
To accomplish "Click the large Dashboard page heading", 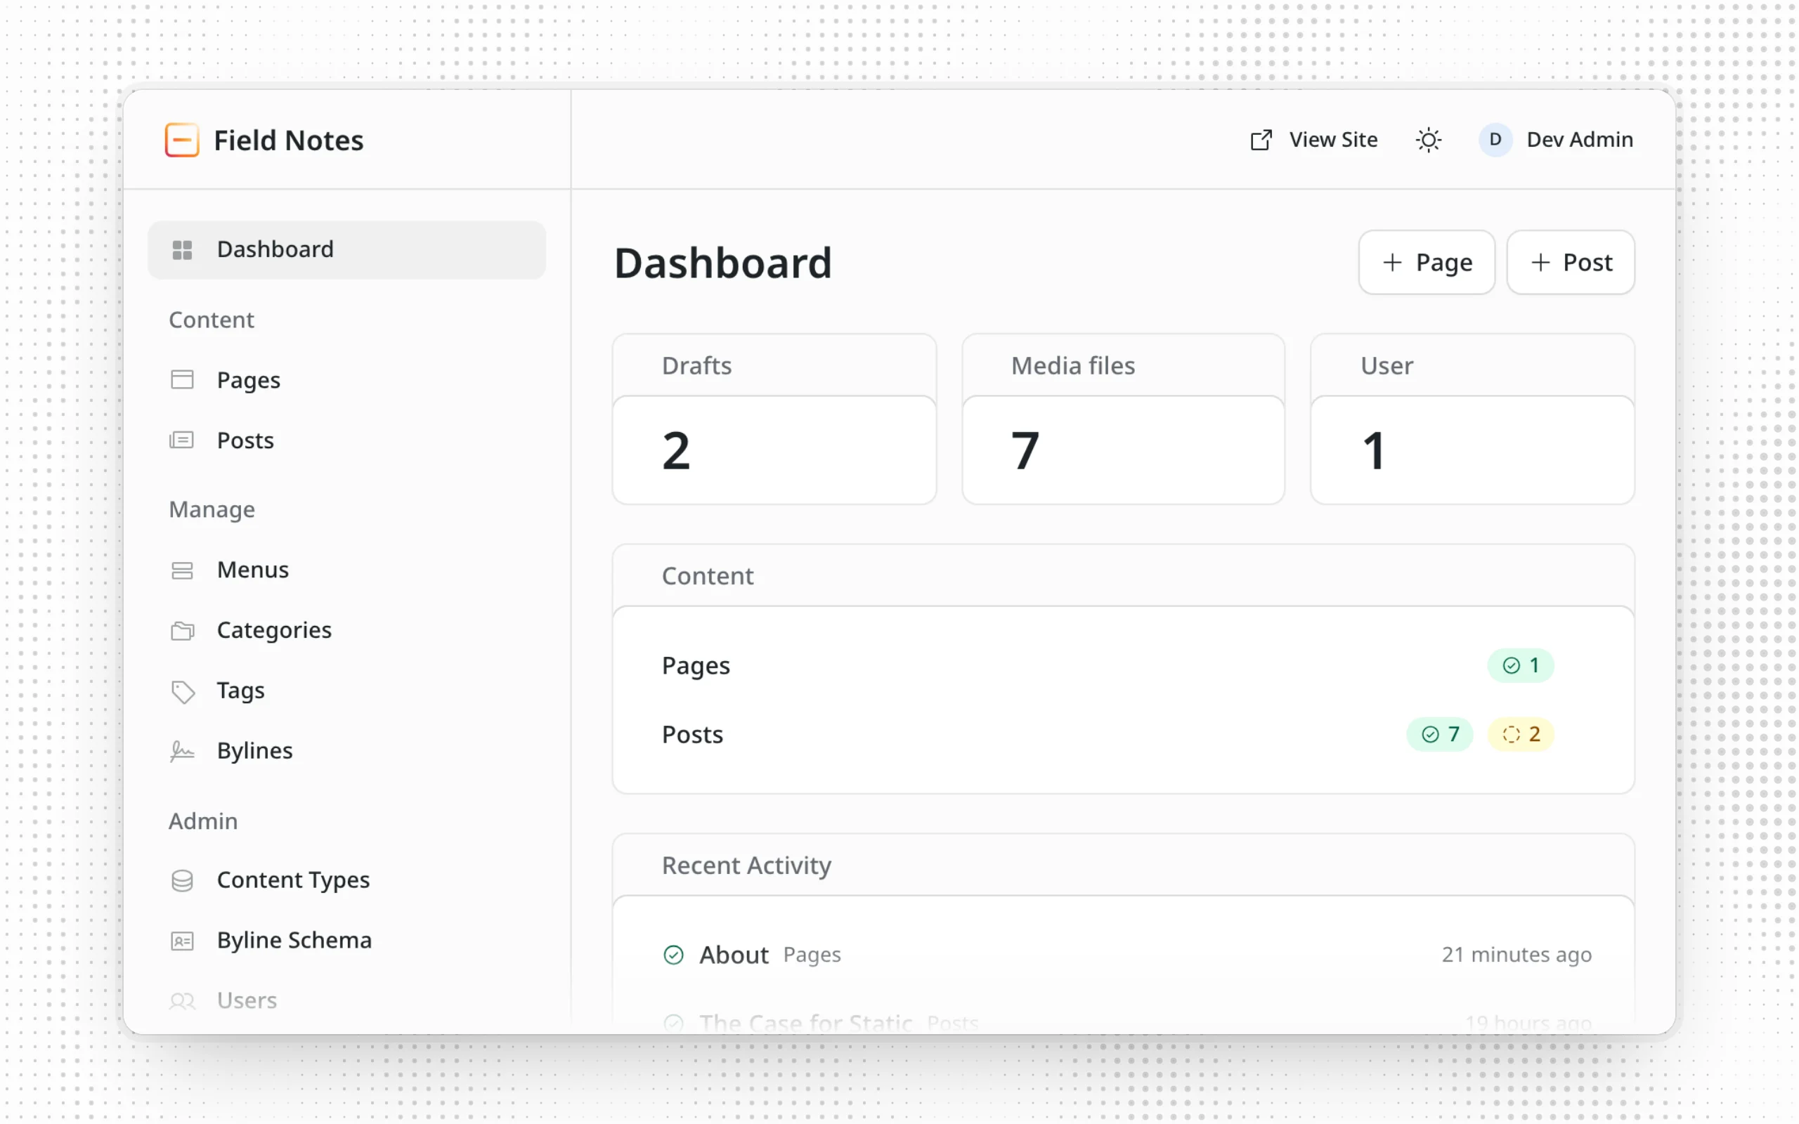I will tap(722, 263).
